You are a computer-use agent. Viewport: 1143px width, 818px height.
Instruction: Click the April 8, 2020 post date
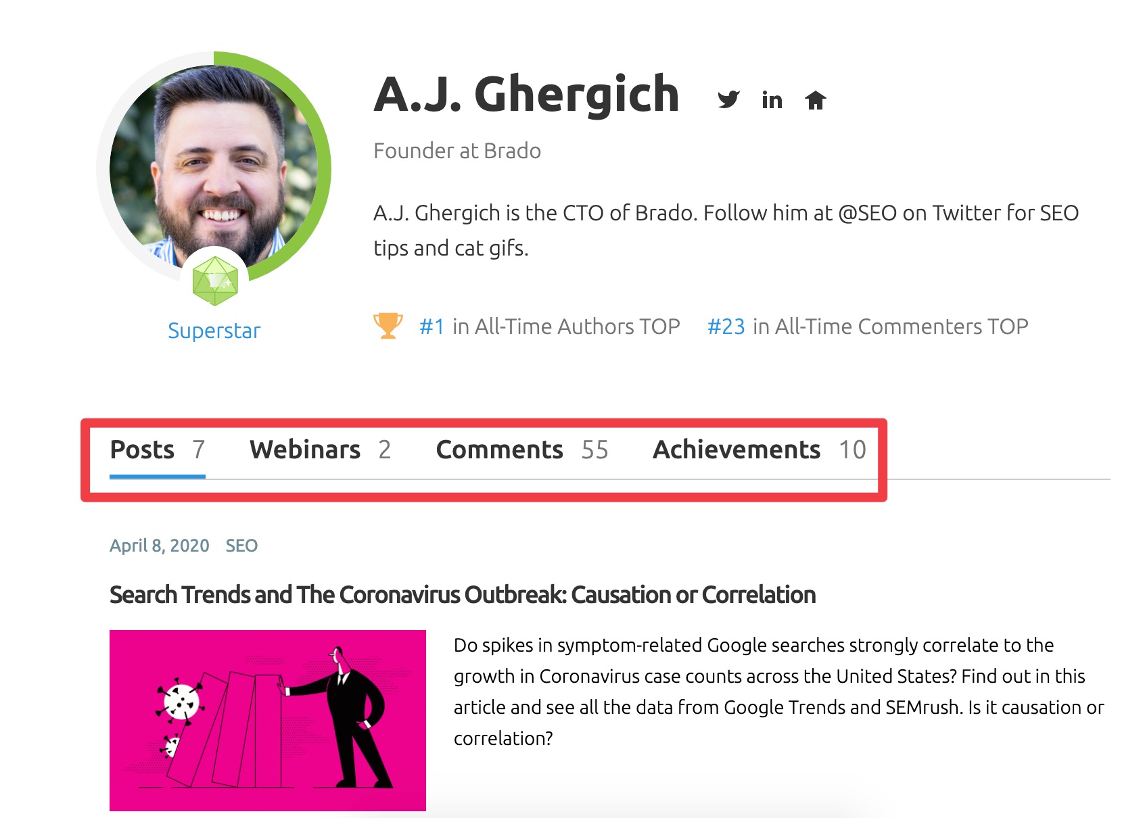tap(160, 546)
